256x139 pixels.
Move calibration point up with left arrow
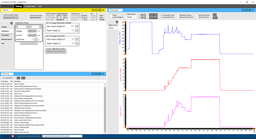(17, 27)
